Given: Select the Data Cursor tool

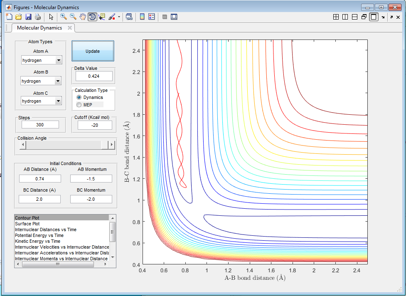Looking at the screenshot, I should coord(102,17).
